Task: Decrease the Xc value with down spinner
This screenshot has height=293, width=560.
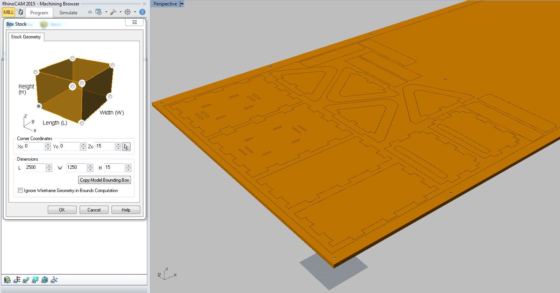Action: coord(48,149)
